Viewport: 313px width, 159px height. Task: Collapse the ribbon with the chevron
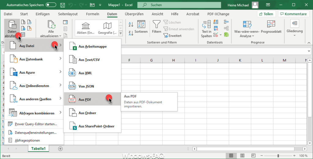309,43
